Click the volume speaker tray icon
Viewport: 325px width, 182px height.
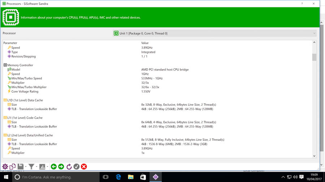(295, 177)
